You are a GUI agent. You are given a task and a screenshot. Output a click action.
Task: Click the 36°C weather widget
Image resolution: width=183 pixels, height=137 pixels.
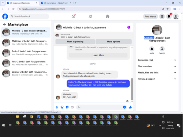tap(151, 125)
